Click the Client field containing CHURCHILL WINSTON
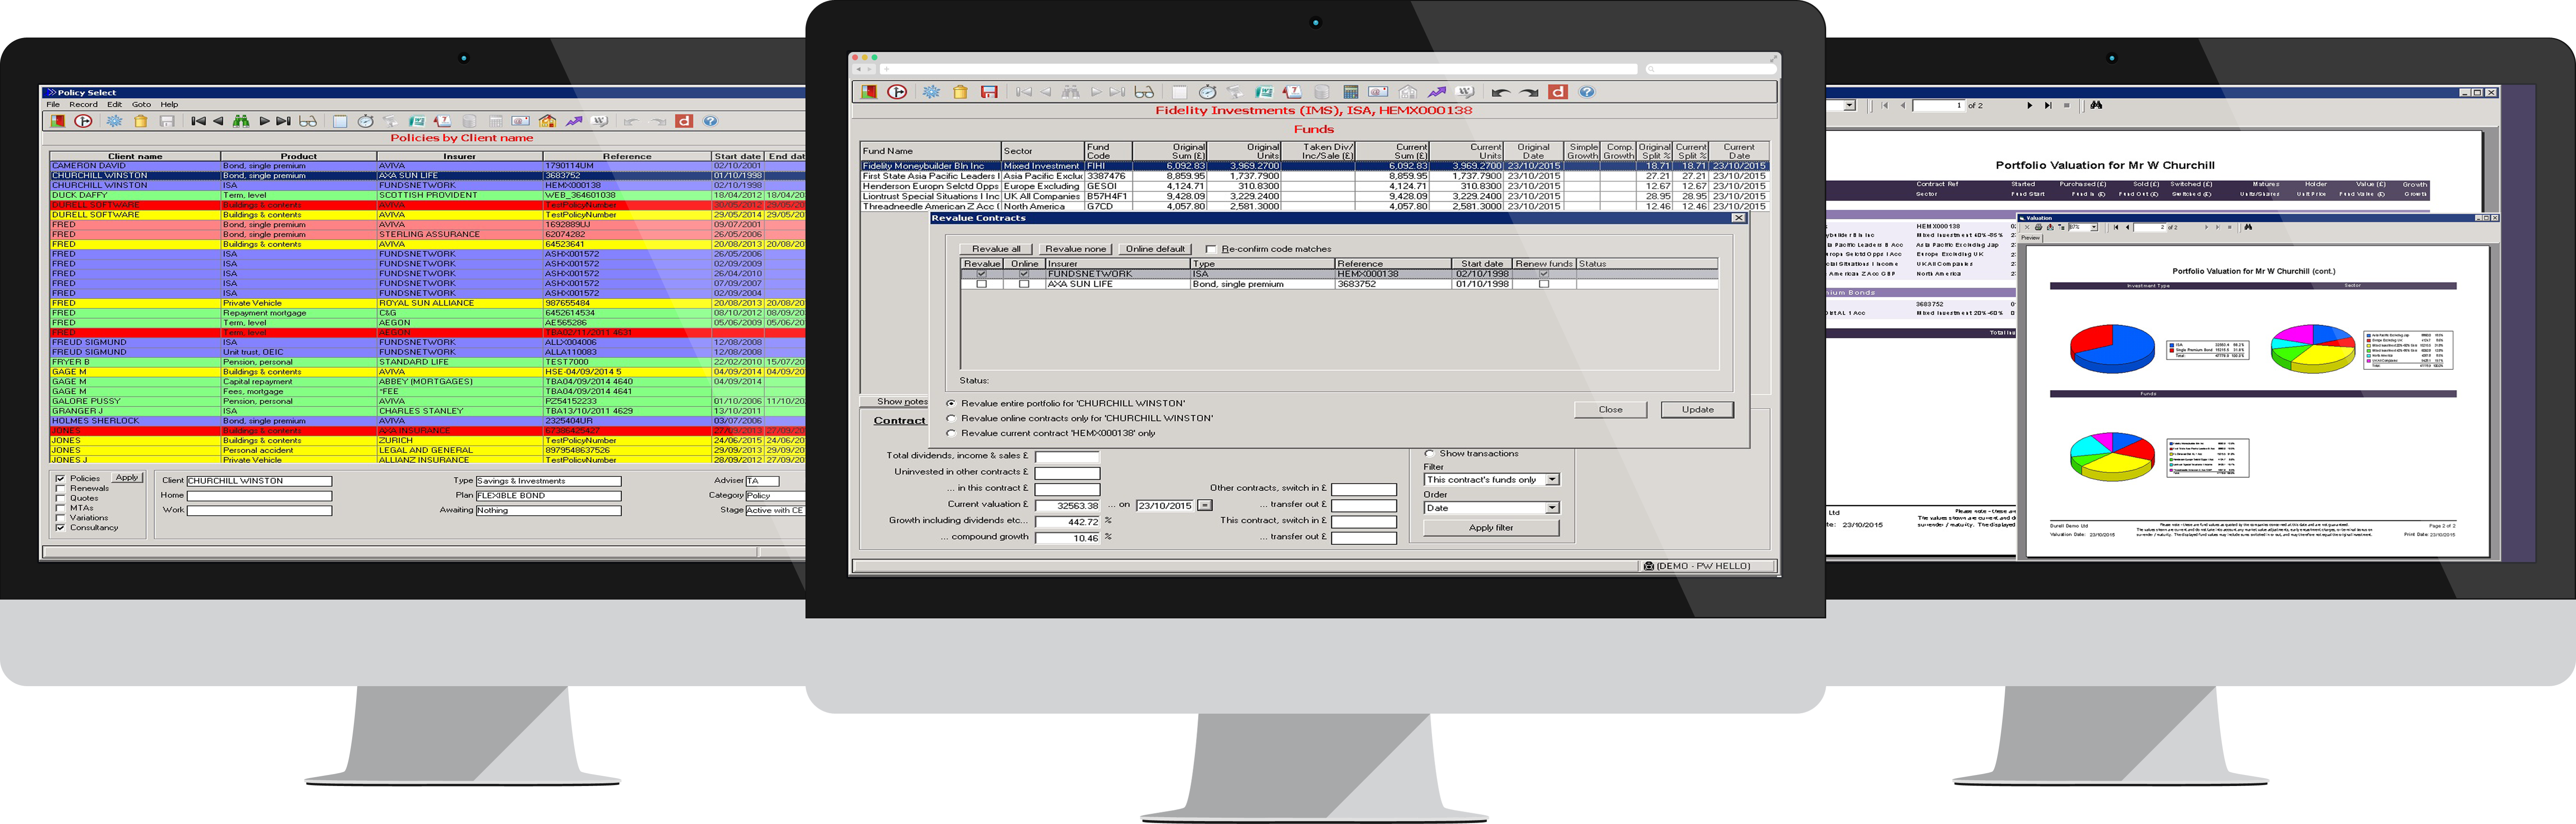The height and width of the screenshot is (824, 2576). [x=259, y=481]
